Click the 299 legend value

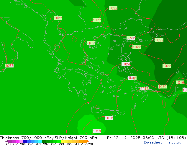pos(61,144)
